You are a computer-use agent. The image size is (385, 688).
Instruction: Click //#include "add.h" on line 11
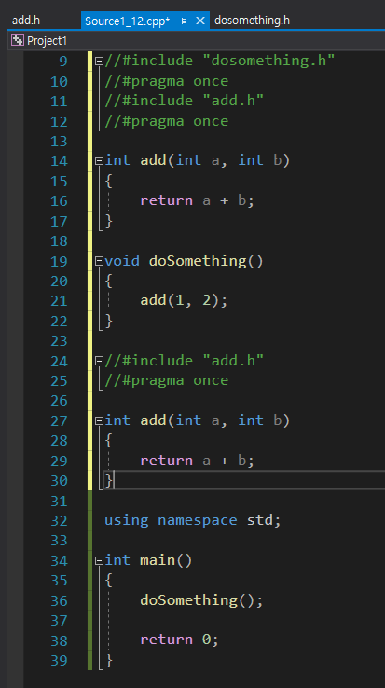pyautogui.click(x=184, y=101)
